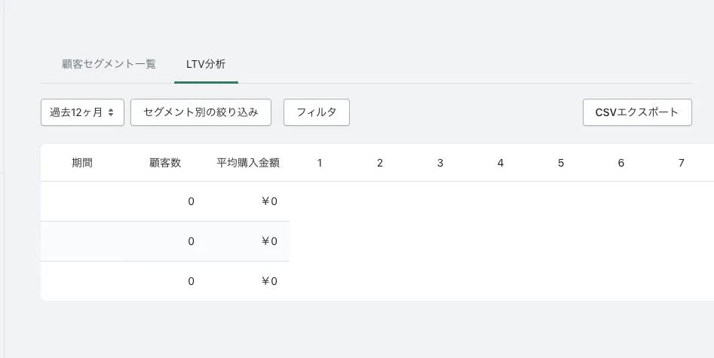
Task: Select column header 3 in the LTV table
Action: (x=440, y=163)
